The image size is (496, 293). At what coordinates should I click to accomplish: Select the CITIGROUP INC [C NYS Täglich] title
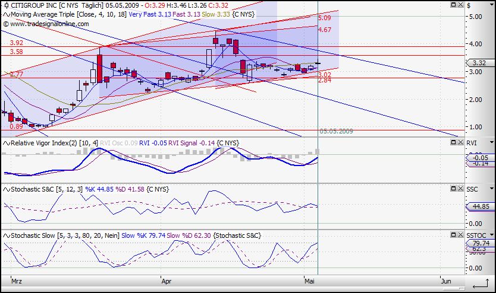coord(57,5)
